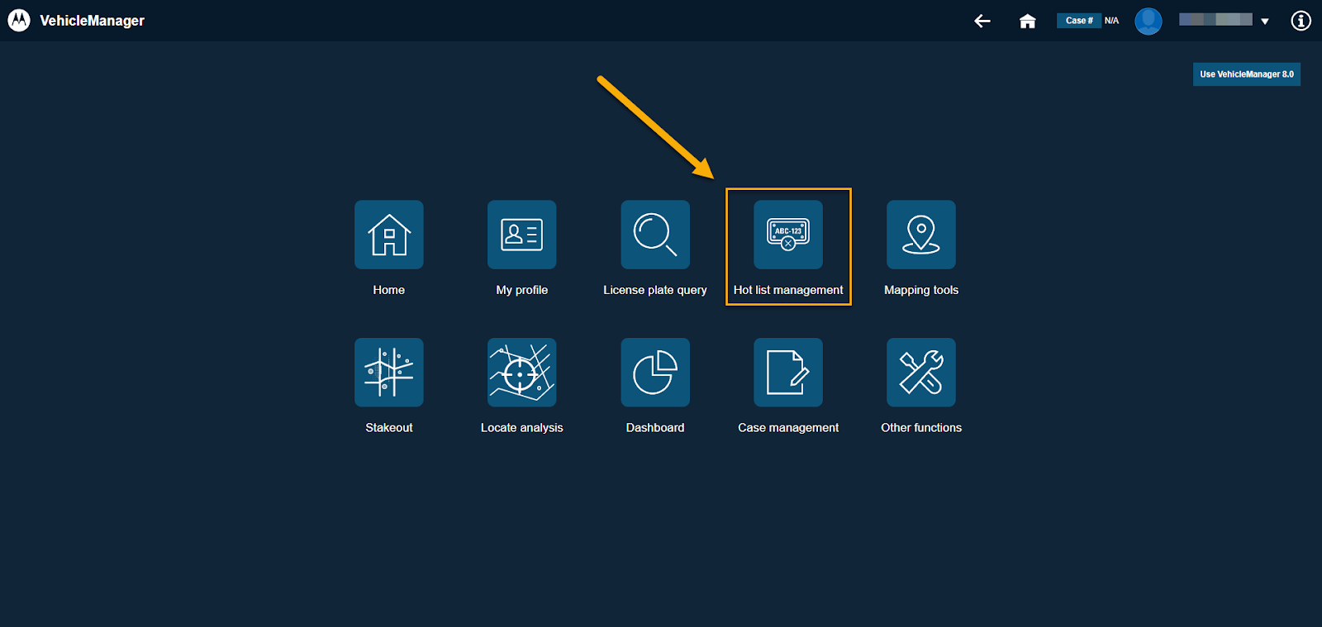This screenshot has height=627, width=1322.
Task: Click the N/A case value
Action: [1112, 21]
